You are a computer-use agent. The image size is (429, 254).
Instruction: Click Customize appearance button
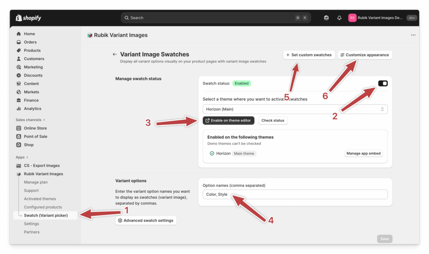click(365, 55)
